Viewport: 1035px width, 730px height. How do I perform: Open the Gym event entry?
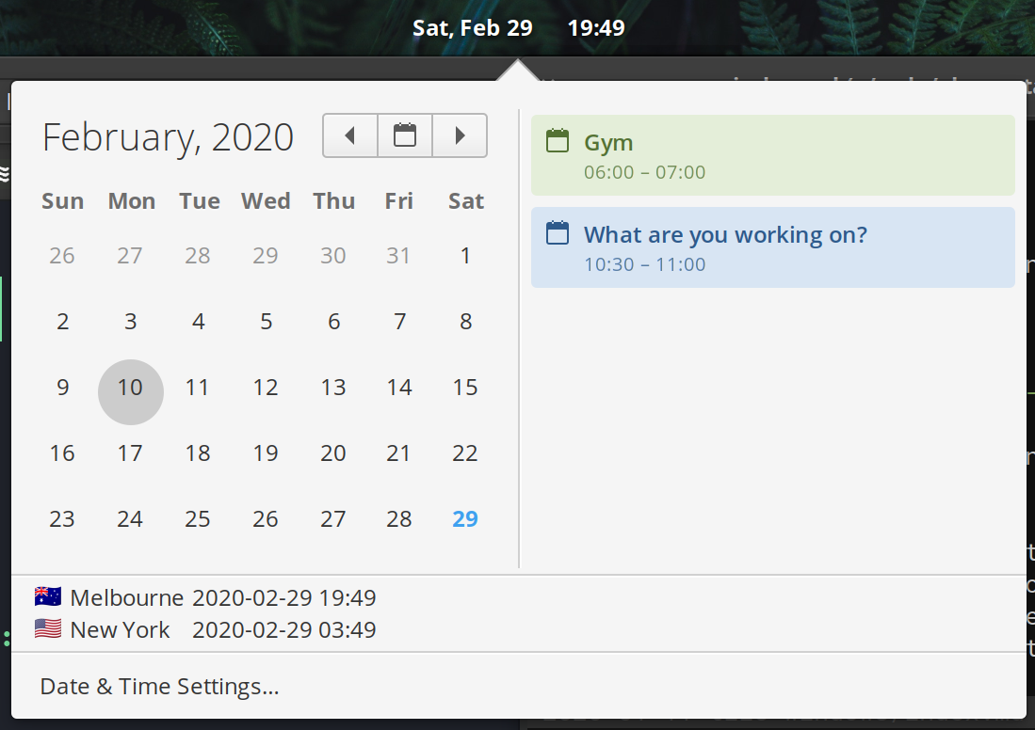click(x=773, y=155)
